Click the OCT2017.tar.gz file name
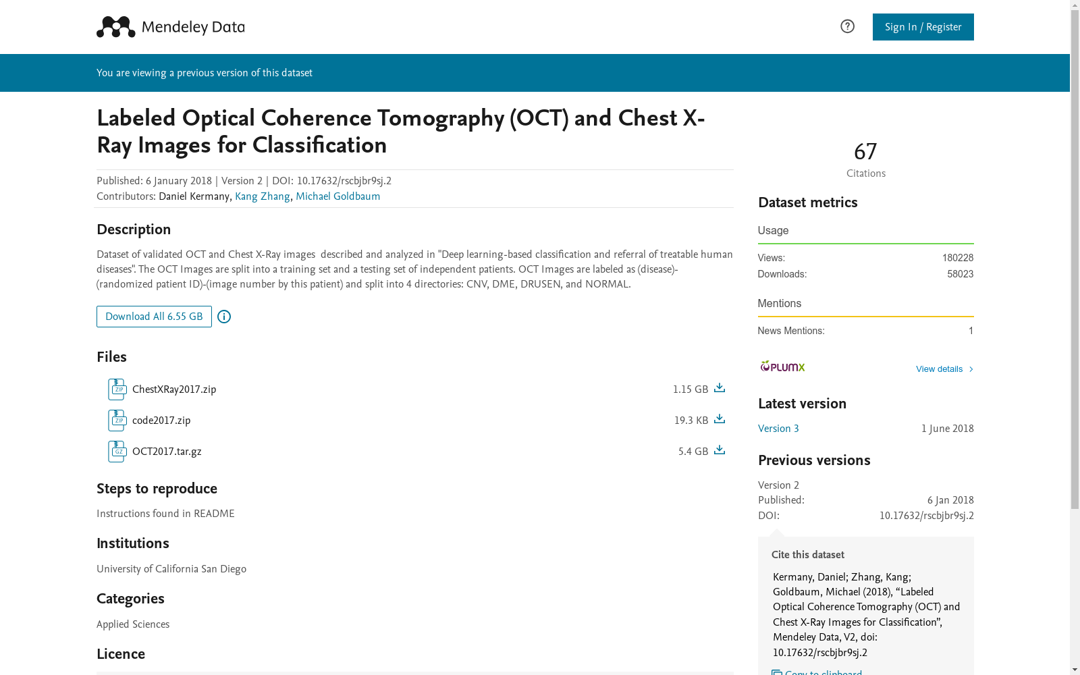 point(167,452)
